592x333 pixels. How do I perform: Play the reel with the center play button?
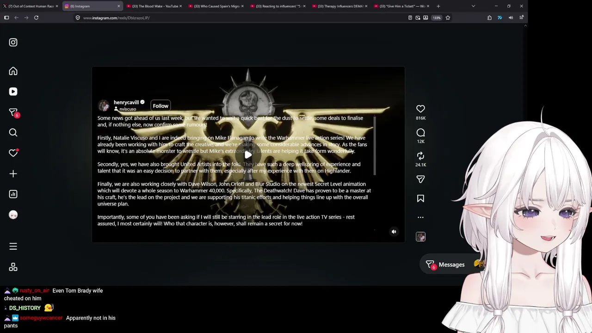click(x=248, y=154)
